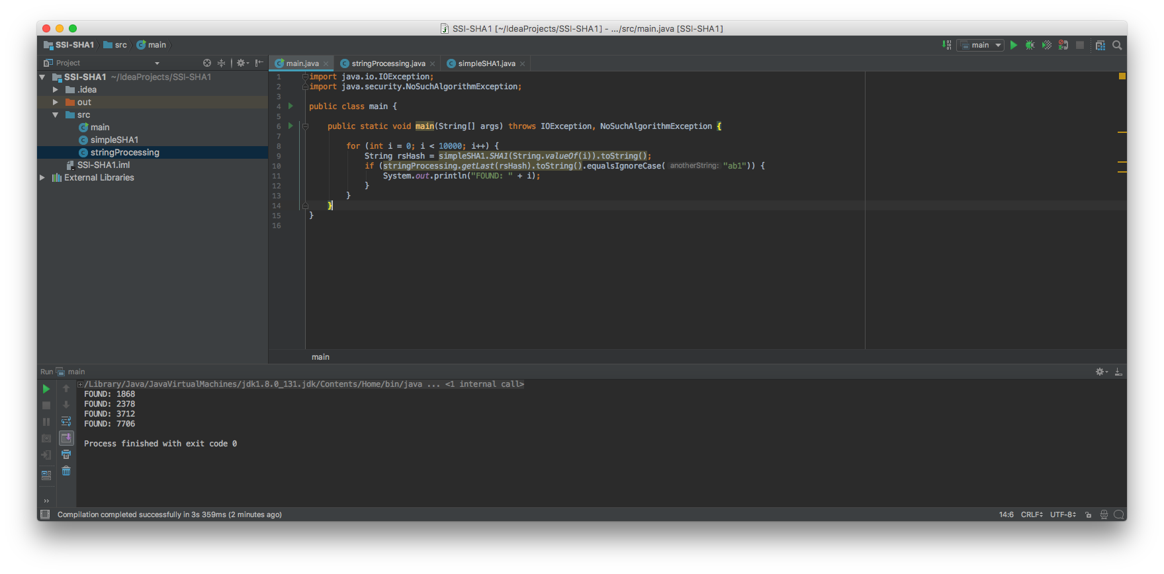Click the 14:6 cursor position indicator
This screenshot has width=1164, height=574.
coord(1006,514)
